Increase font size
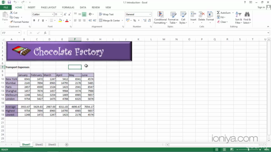 coord(65,14)
